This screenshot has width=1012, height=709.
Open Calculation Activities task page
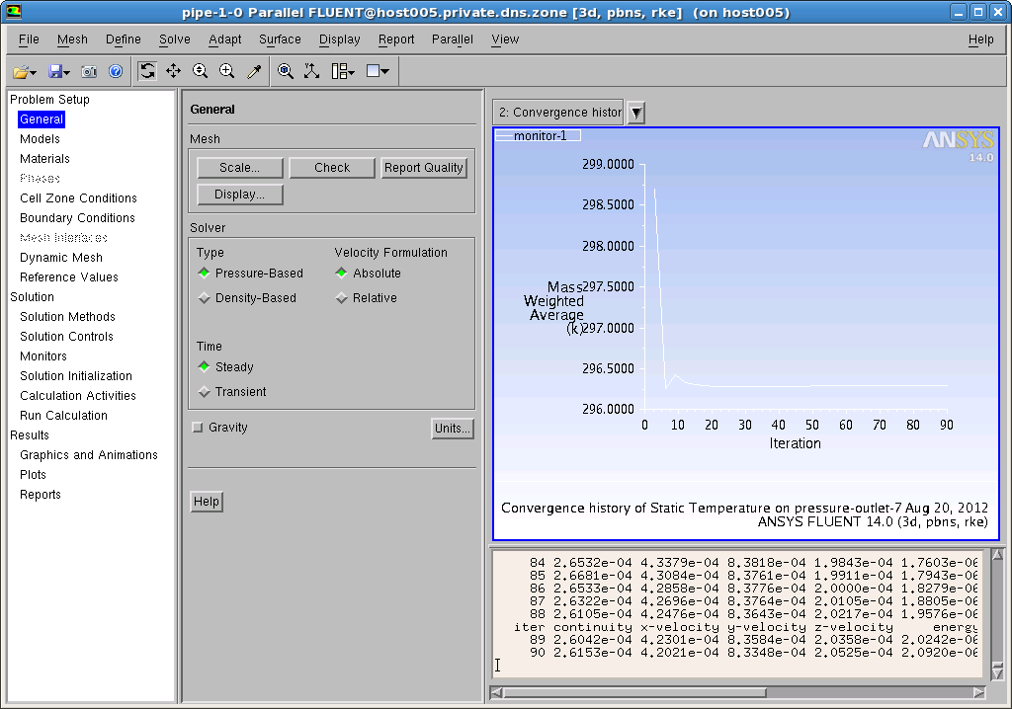[78, 396]
